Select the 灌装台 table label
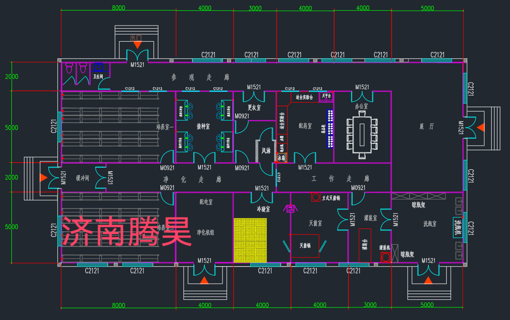 [365, 245]
